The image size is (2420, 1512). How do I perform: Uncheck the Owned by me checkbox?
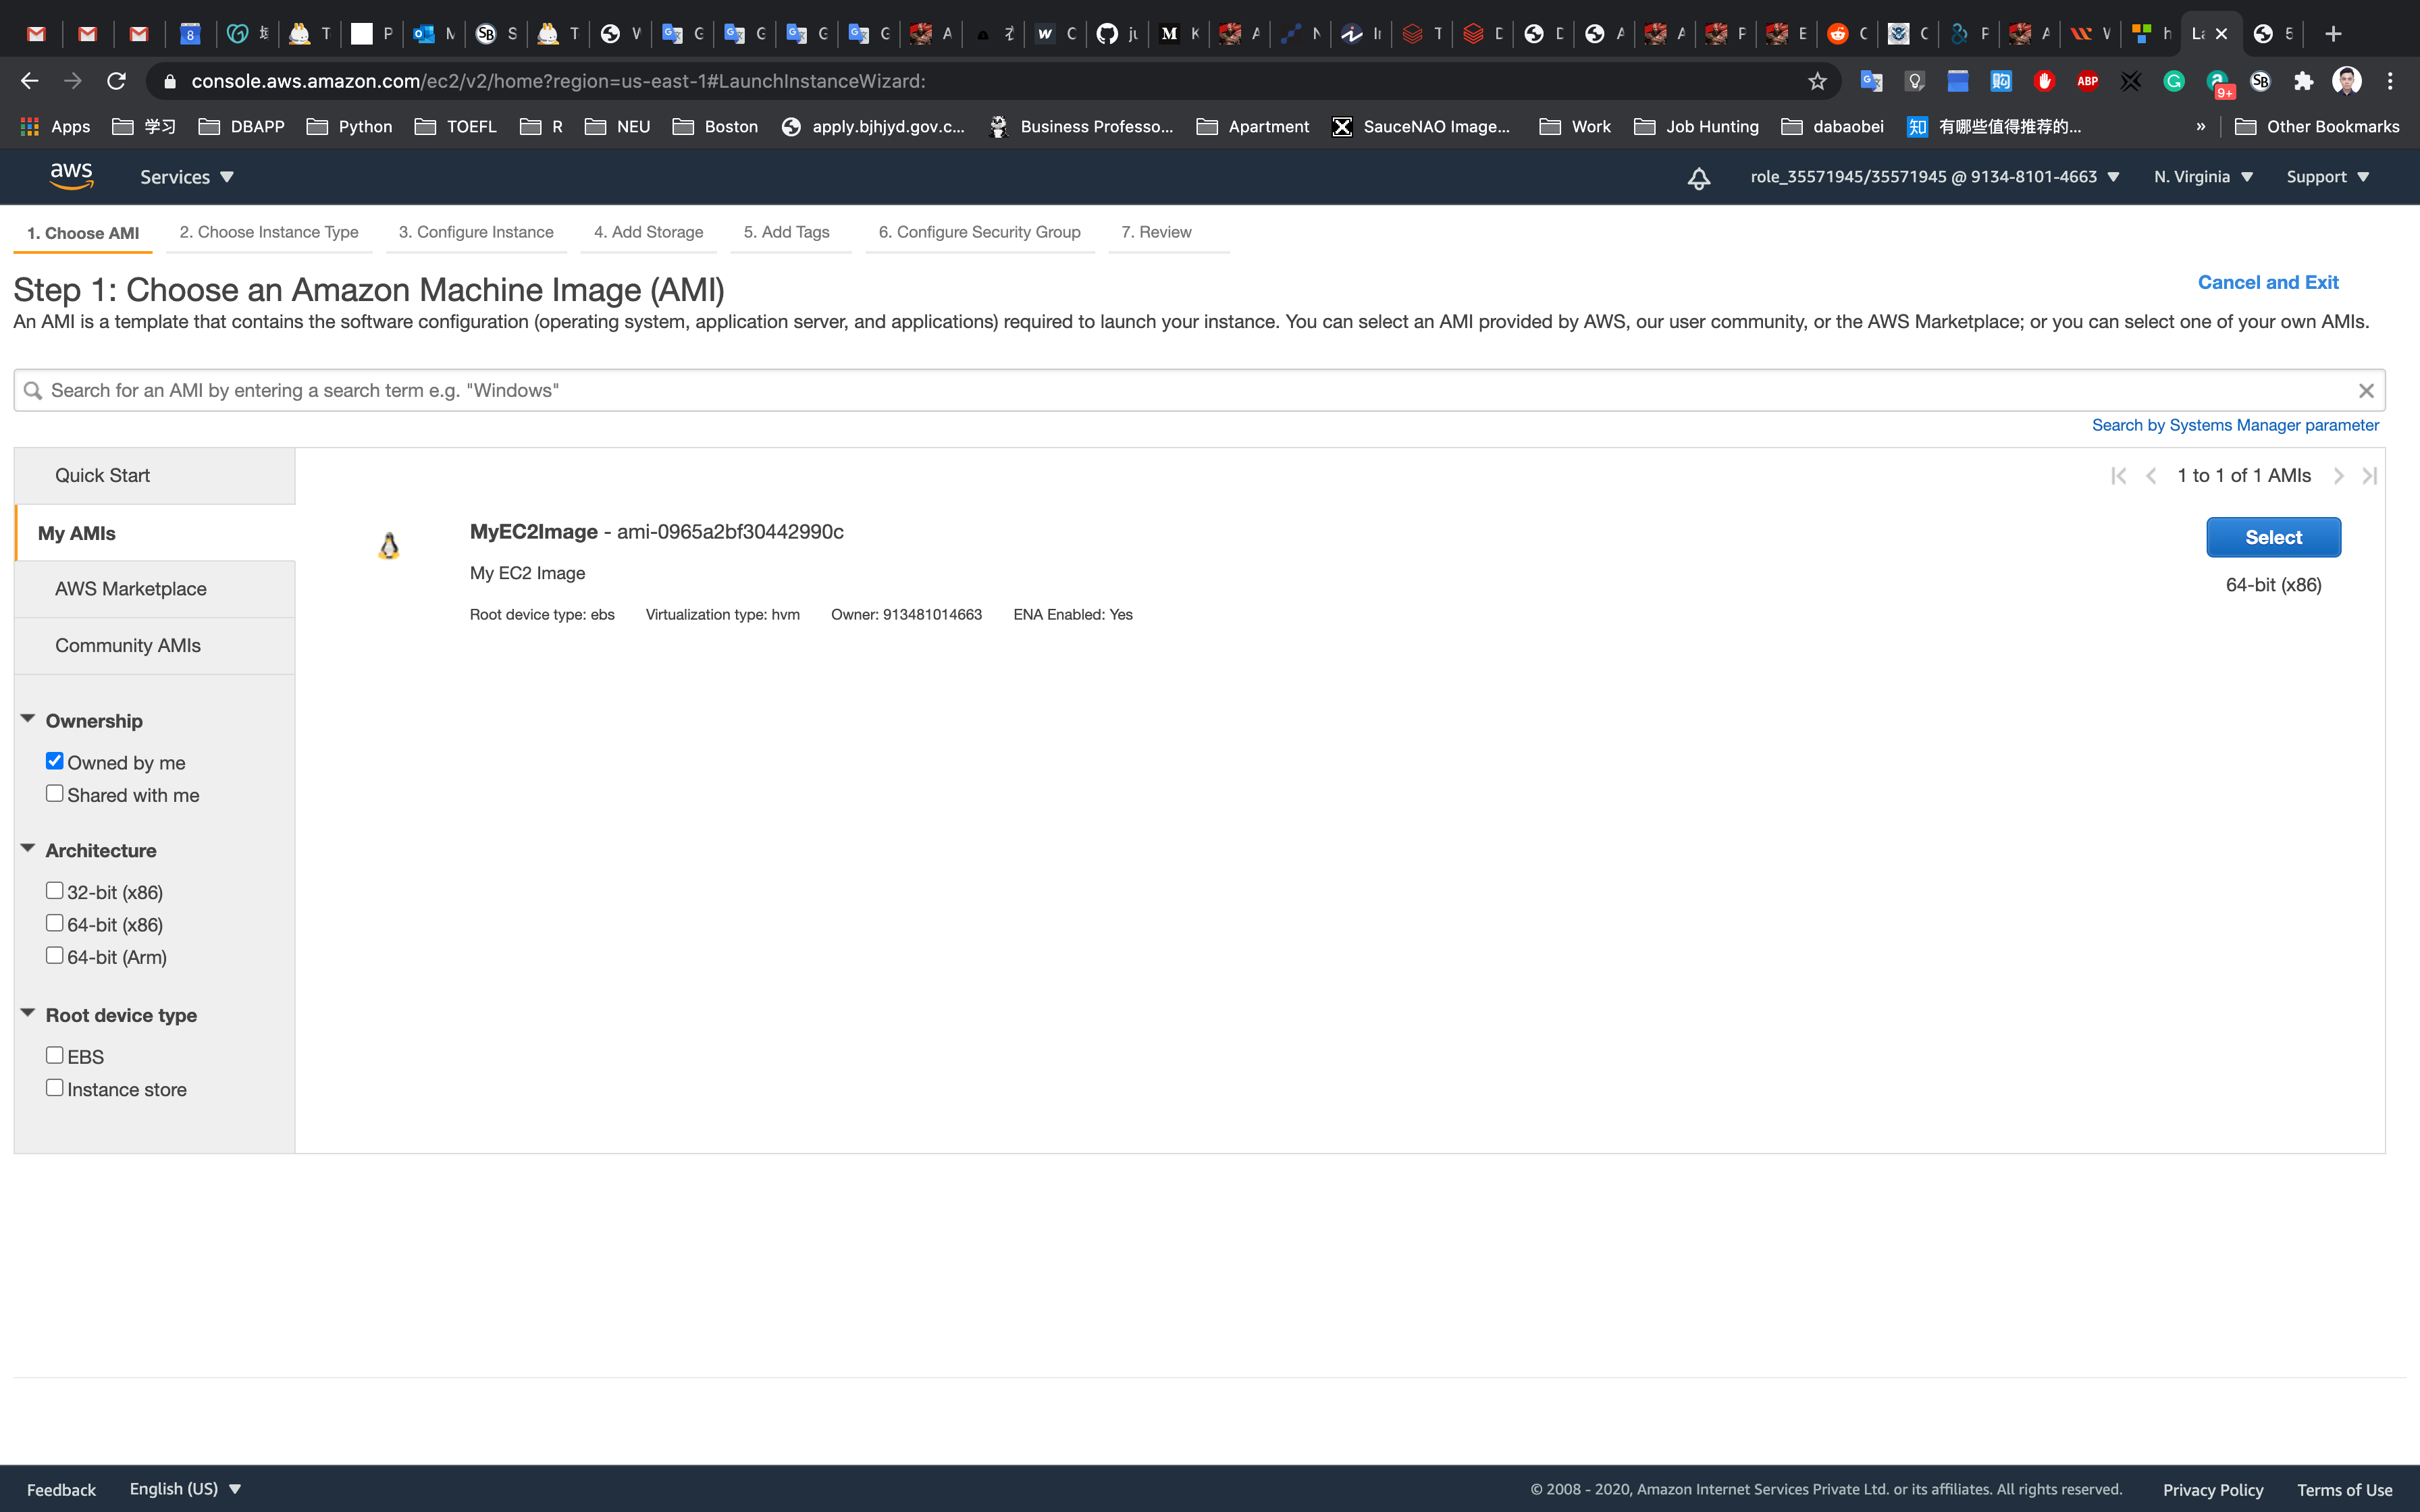click(x=55, y=761)
